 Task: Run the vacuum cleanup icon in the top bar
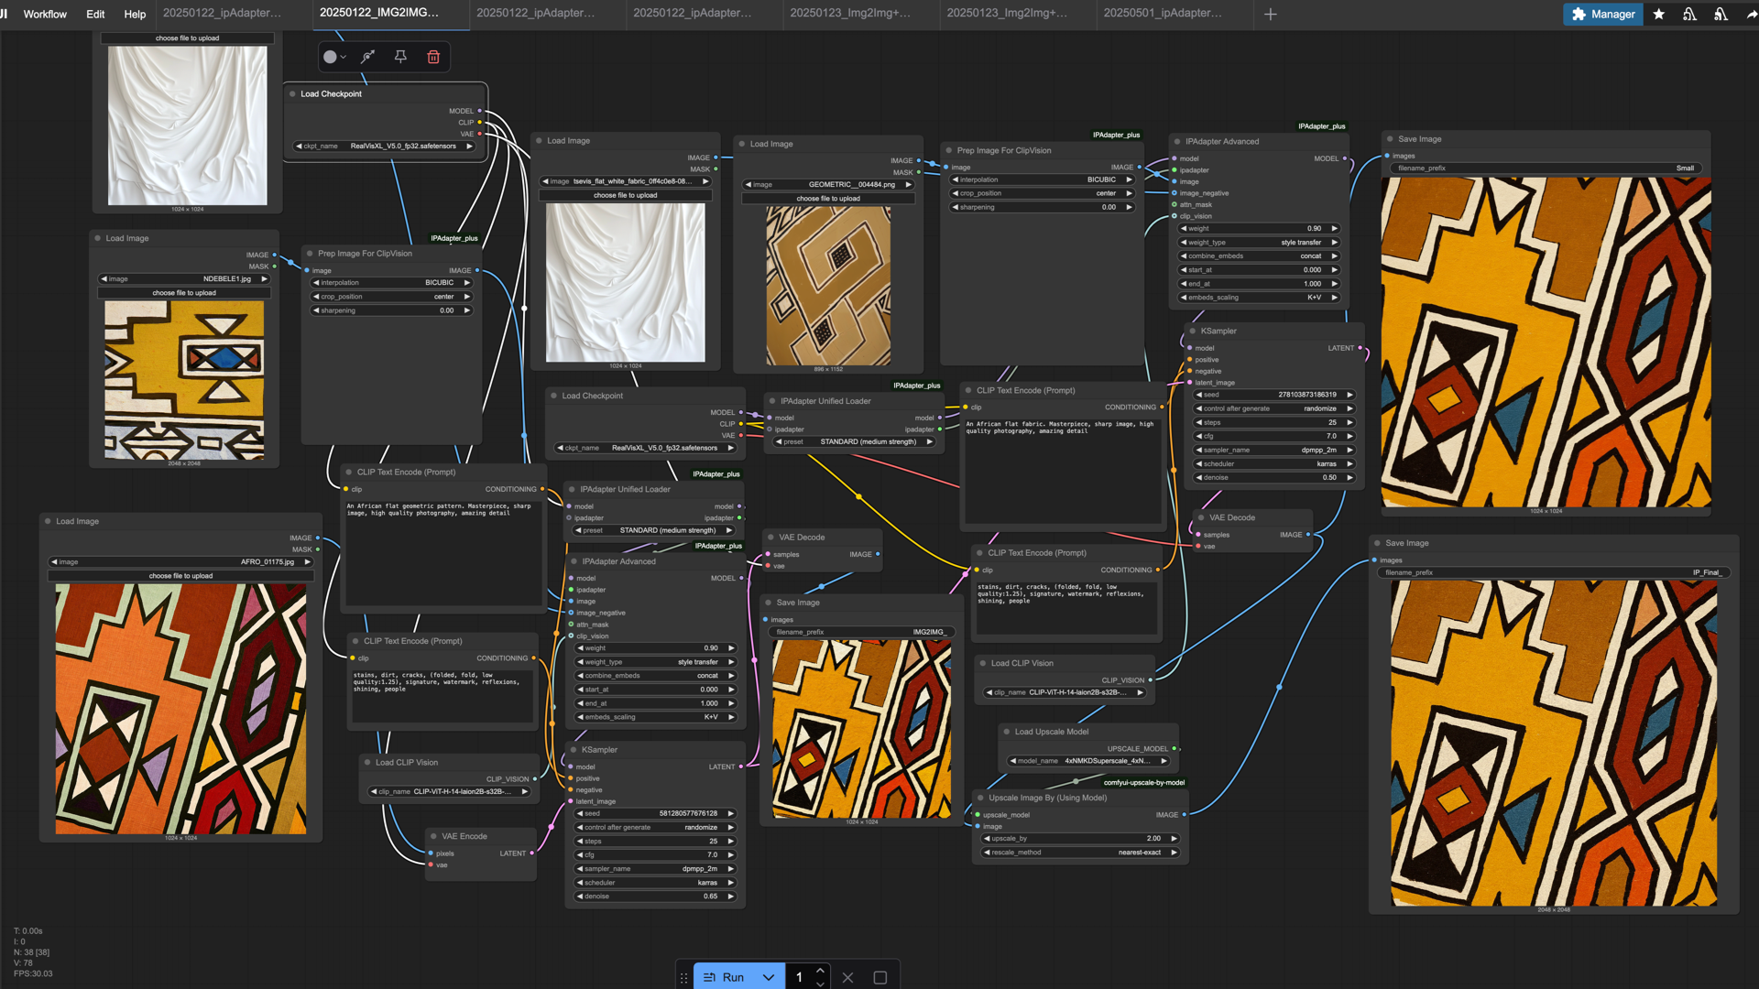click(x=1688, y=14)
